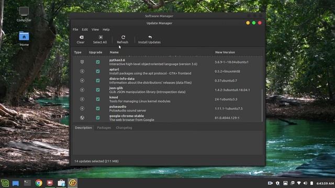Image resolution: width=335 pixels, height=188 pixels.
Task: Click the taskbar clock showing 6:43:59 AM
Action: [325, 183]
